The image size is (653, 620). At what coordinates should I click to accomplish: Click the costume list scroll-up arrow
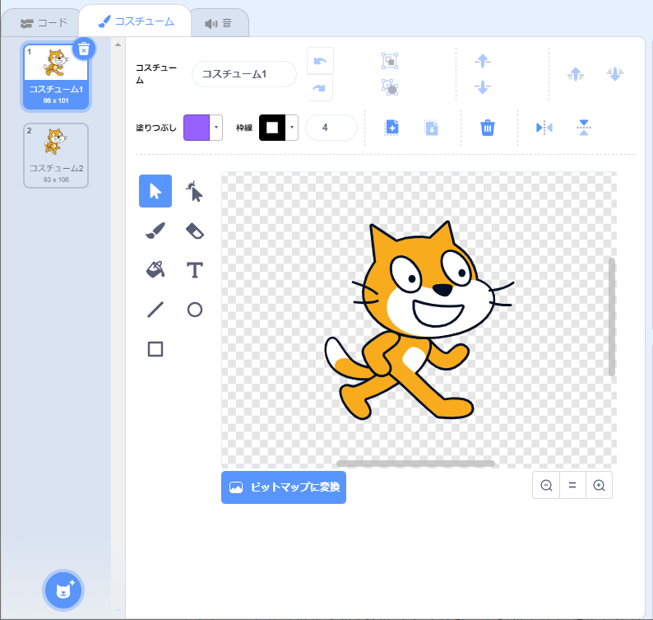118,44
